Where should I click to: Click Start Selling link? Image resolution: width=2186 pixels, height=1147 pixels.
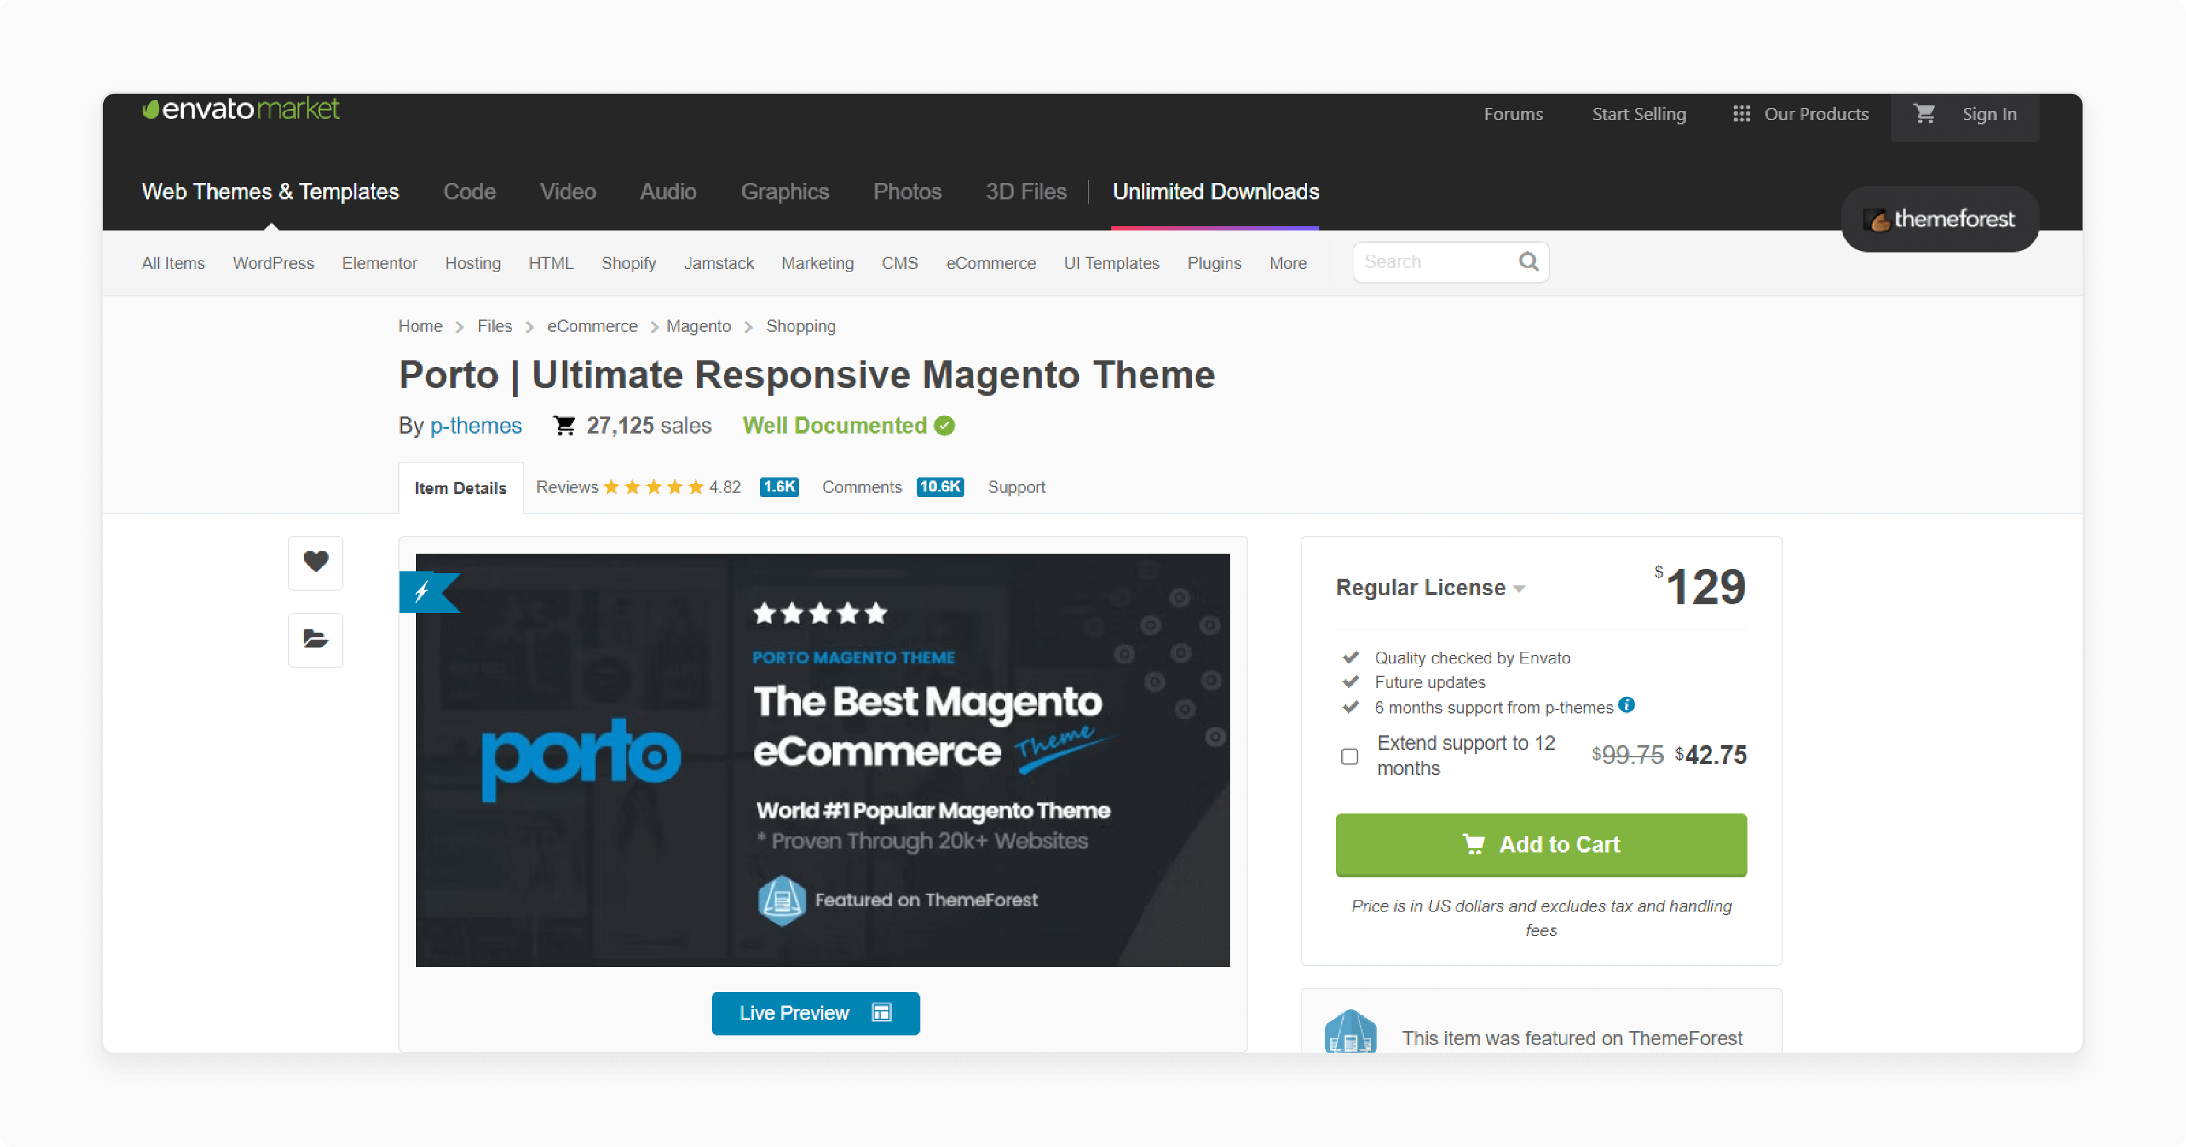(x=1638, y=113)
